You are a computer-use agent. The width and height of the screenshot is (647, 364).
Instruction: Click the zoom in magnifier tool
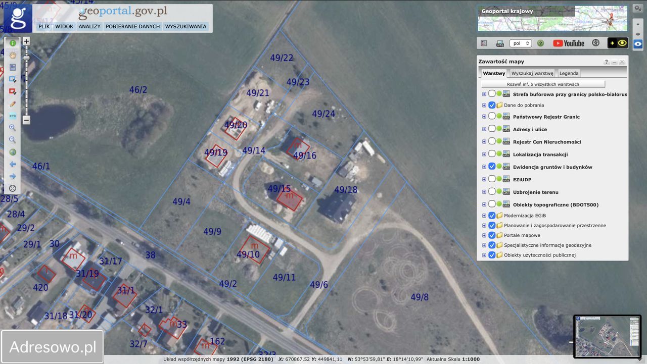pyautogui.click(x=13, y=128)
